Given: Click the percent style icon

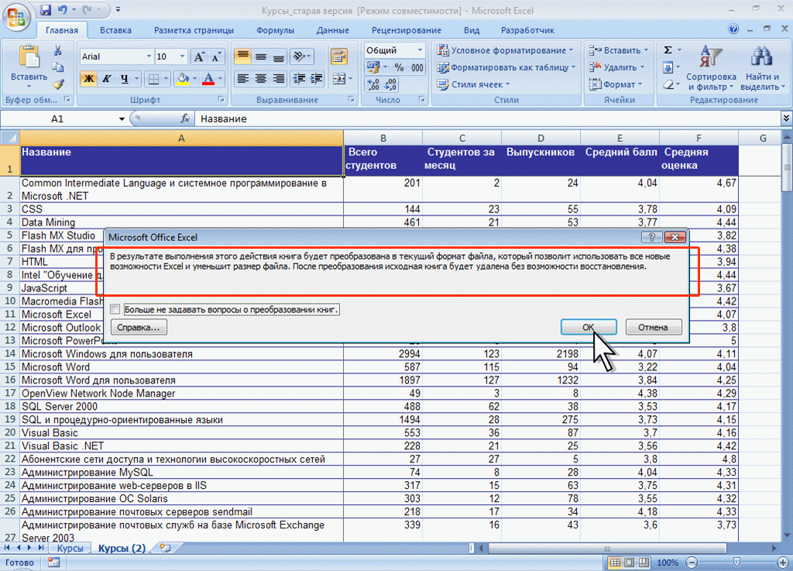Looking at the screenshot, I should [x=399, y=67].
